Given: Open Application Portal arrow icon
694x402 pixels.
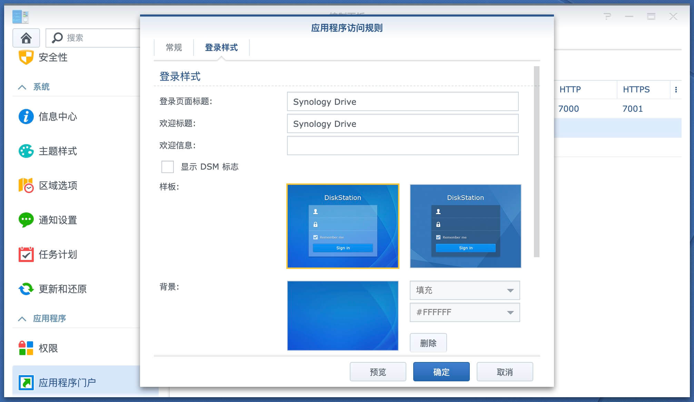Looking at the screenshot, I should tap(26, 383).
